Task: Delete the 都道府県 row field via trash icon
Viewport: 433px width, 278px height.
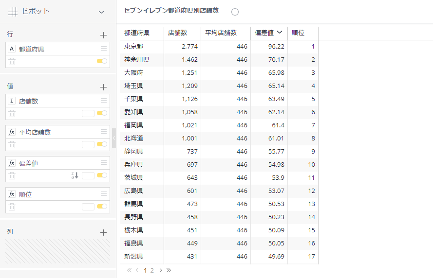Action: 12,61
